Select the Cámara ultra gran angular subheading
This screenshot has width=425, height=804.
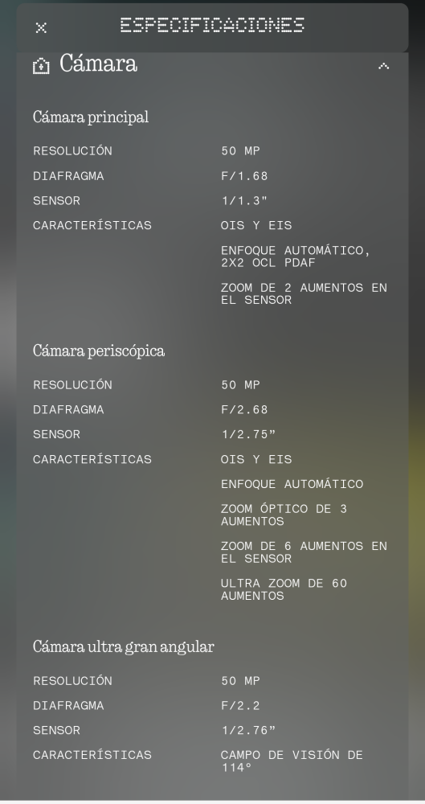coord(124,646)
